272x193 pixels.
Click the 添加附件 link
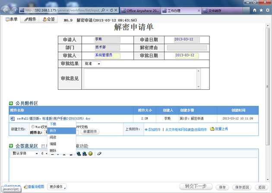pos(152,129)
